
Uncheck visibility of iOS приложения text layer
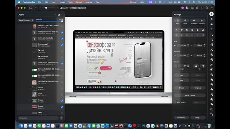coord(62,33)
